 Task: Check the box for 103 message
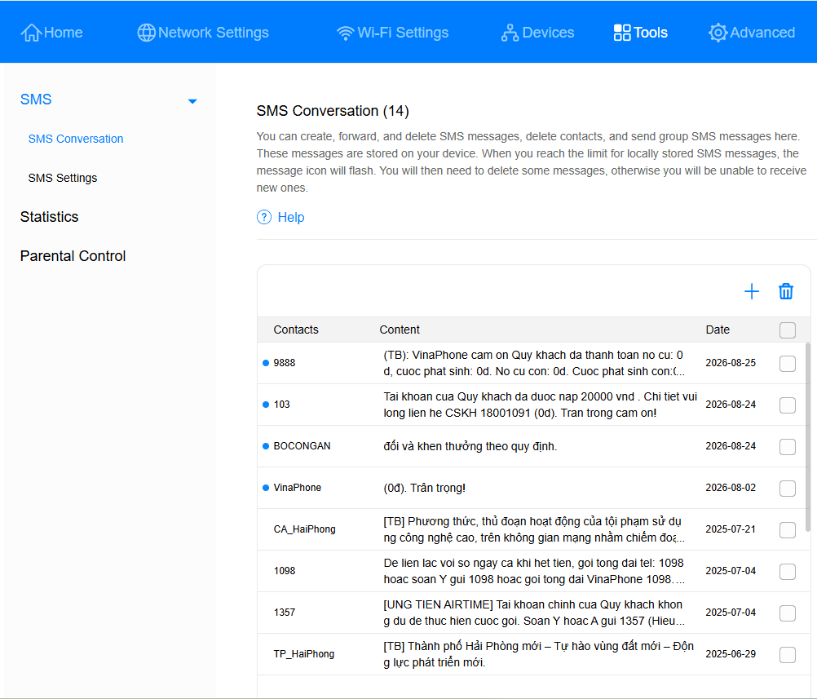tap(788, 405)
